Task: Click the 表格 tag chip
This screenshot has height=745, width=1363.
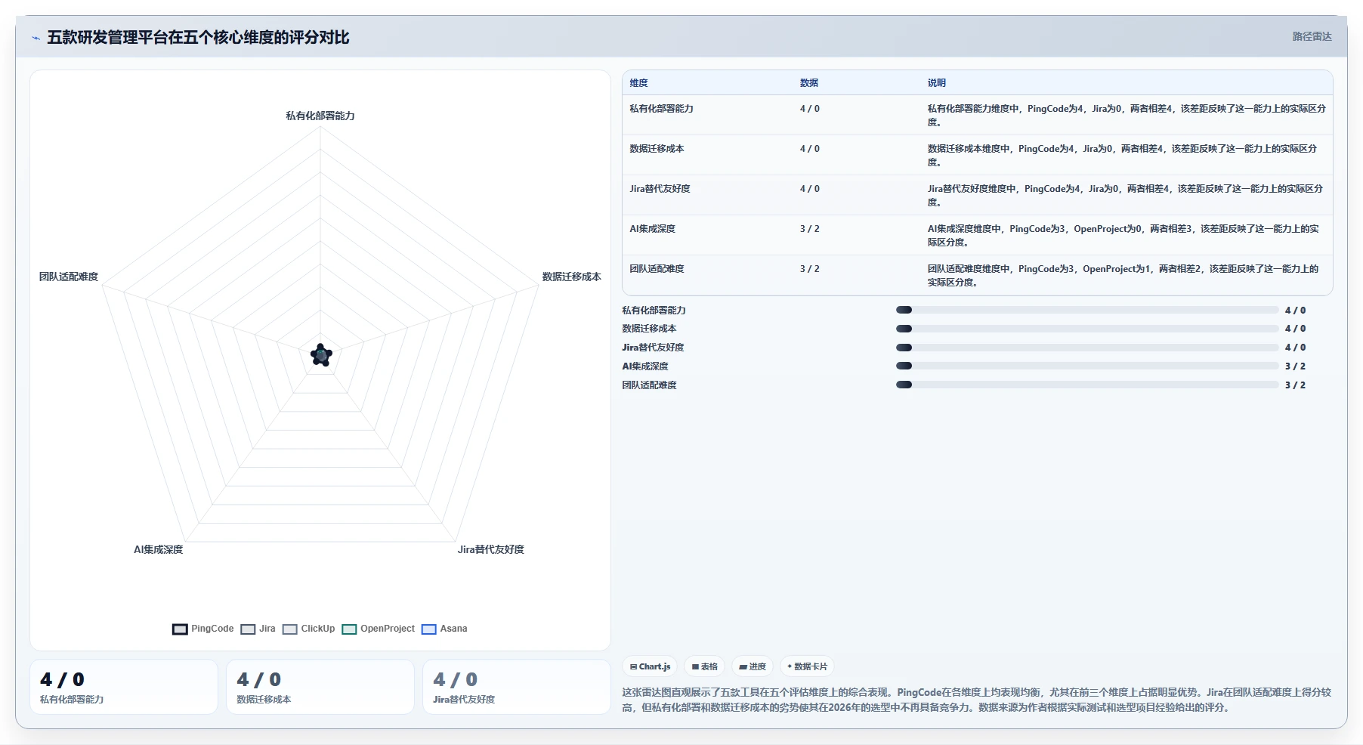Action: 705,666
